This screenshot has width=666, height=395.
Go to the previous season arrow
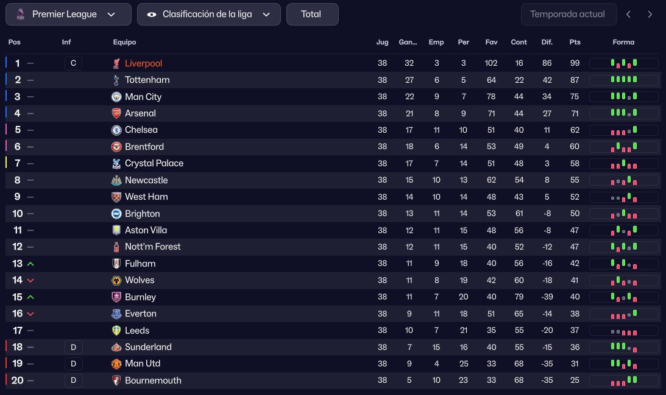click(629, 14)
